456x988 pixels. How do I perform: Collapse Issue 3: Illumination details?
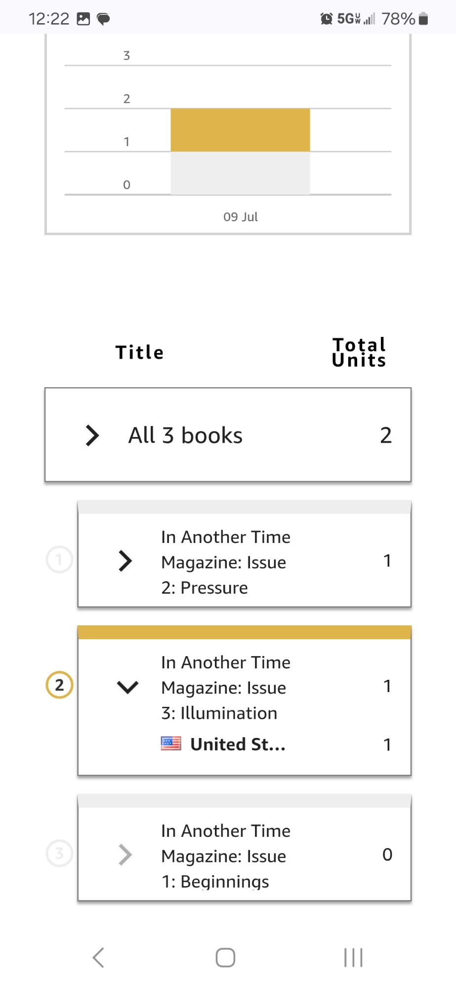tap(127, 687)
